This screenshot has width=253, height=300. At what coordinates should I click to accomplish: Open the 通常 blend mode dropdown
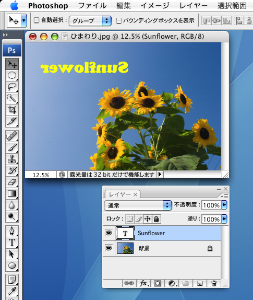tap(138, 205)
